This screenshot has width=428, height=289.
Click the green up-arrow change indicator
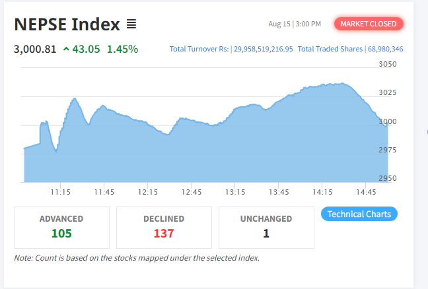[x=66, y=49]
